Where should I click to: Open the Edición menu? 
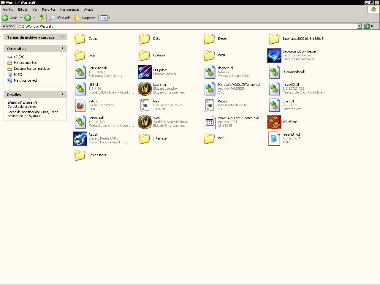tap(23, 9)
